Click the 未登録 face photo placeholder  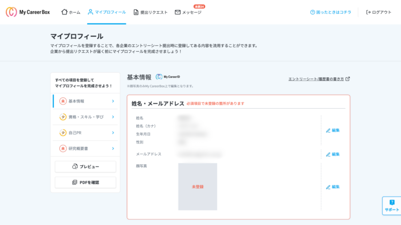click(x=198, y=187)
